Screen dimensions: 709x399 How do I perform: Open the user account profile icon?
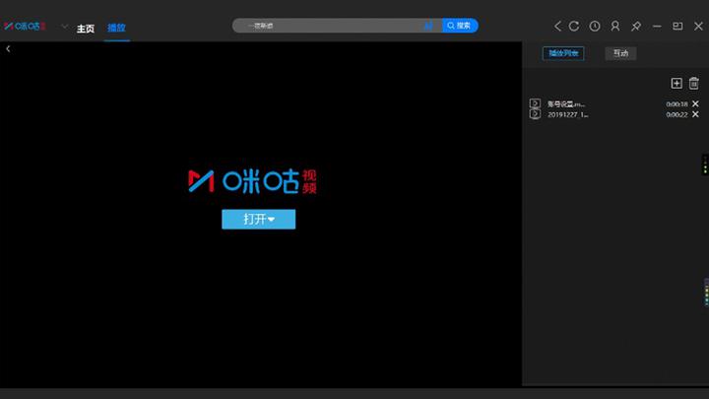pos(614,27)
